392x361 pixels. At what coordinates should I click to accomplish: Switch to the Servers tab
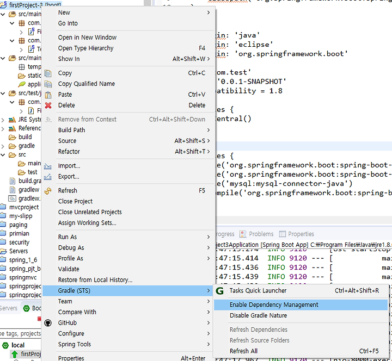[8, 309]
